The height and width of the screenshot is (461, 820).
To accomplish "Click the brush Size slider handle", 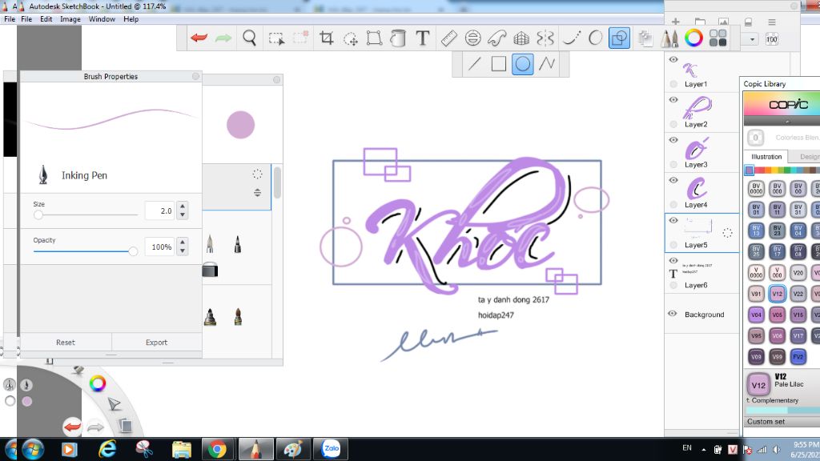I will pos(38,214).
